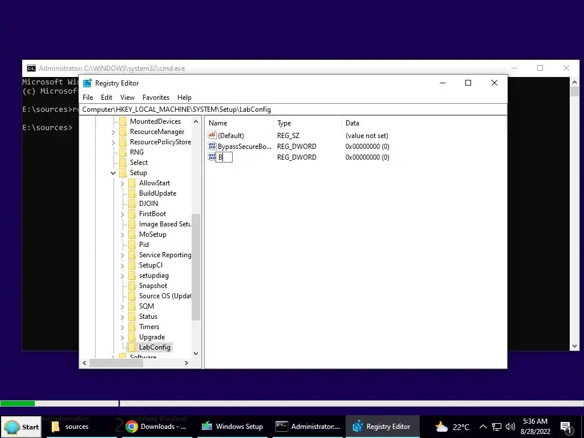Click the Registry Editor title bar icon
This screenshot has height=438, width=584.
(x=87, y=83)
